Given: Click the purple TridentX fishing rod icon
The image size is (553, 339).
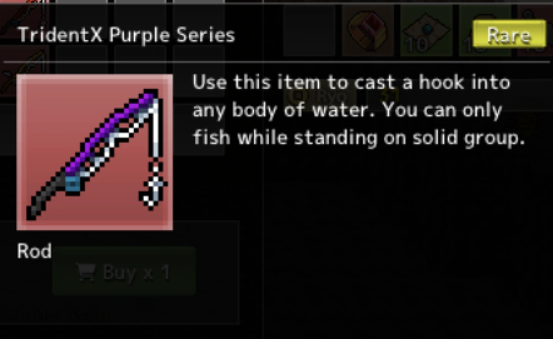Looking at the screenshot, I should (95, 152).
